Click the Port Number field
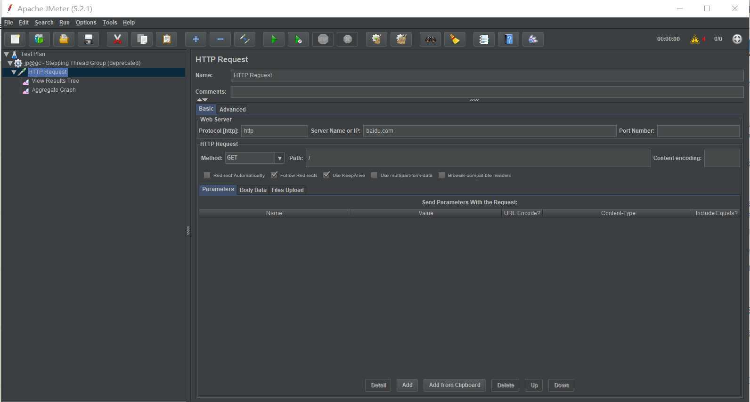This screenshot has height=402, width=750. click(x=698, y=131)
